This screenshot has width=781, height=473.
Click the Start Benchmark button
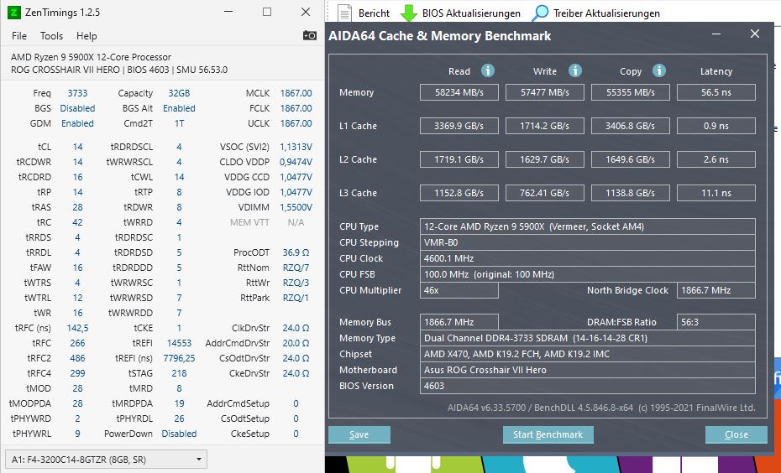548,434
